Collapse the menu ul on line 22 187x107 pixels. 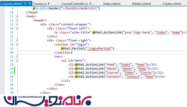(x=17, y=61)
